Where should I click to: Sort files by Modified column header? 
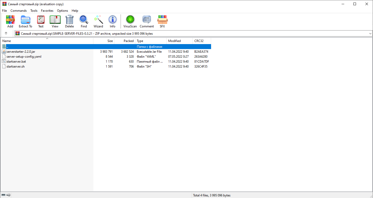click(x=180, y=41)
